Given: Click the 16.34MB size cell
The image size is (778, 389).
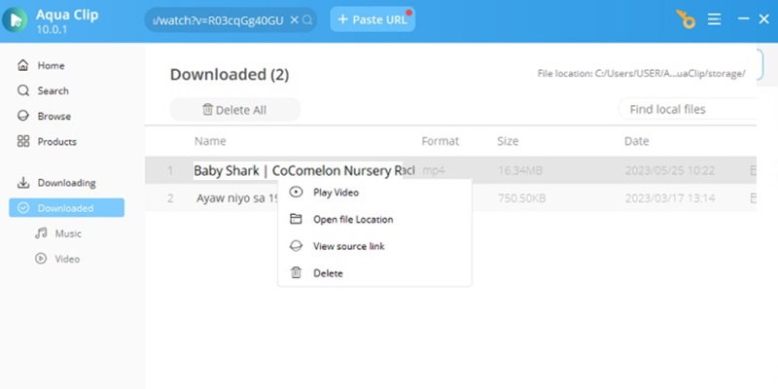Looking at the screenshot, I should pos(520,171).
